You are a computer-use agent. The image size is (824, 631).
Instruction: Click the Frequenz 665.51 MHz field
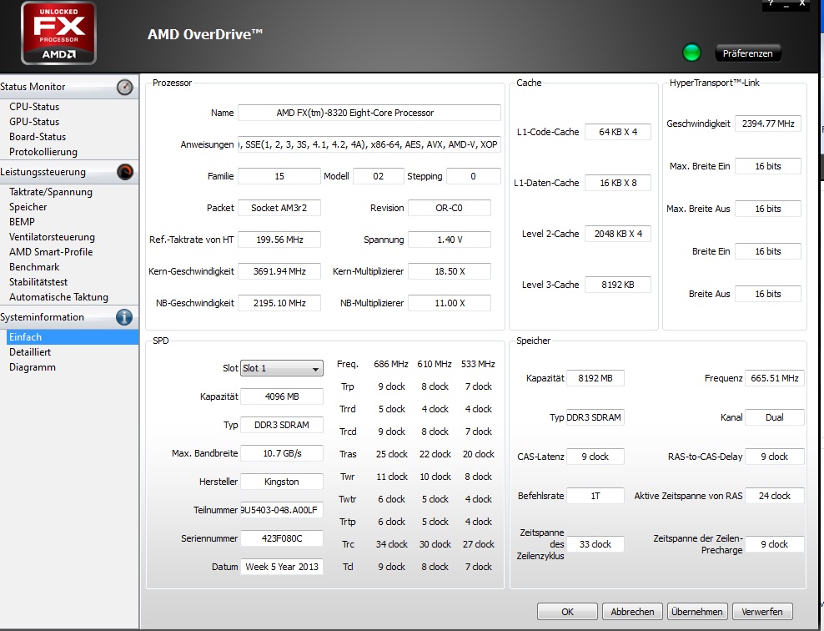pos(774,378)
